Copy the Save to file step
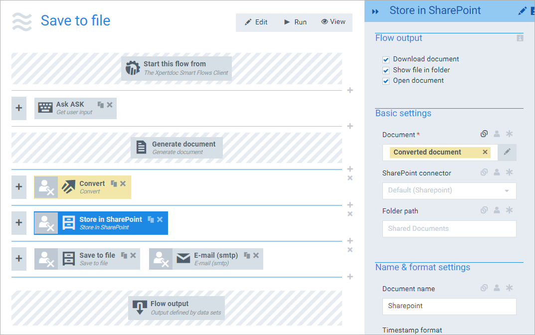 [124, 255]
